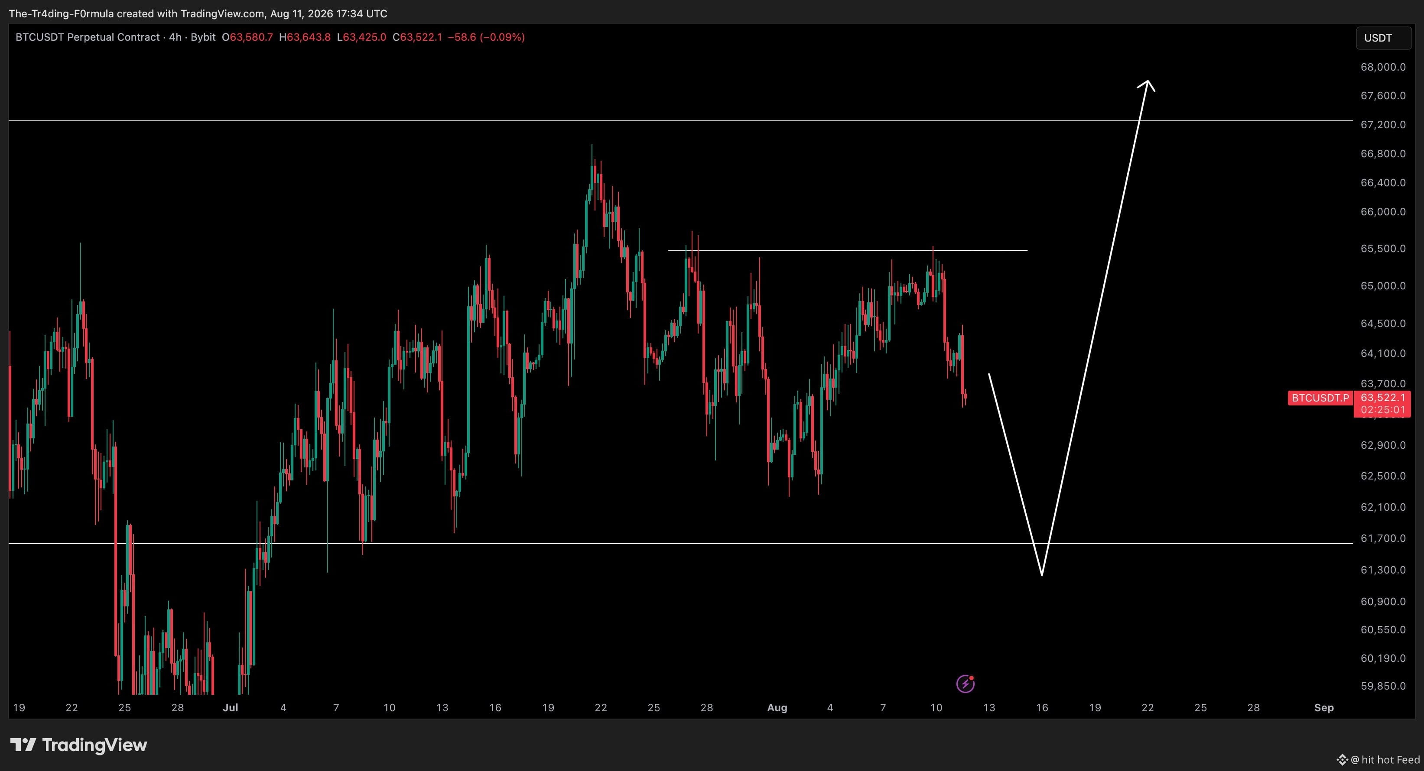This screenshot has height=771, width=1424.
Task: Click the 62,500.0 price axis label
Action: pyautogui.click(x=1383, y=476)
